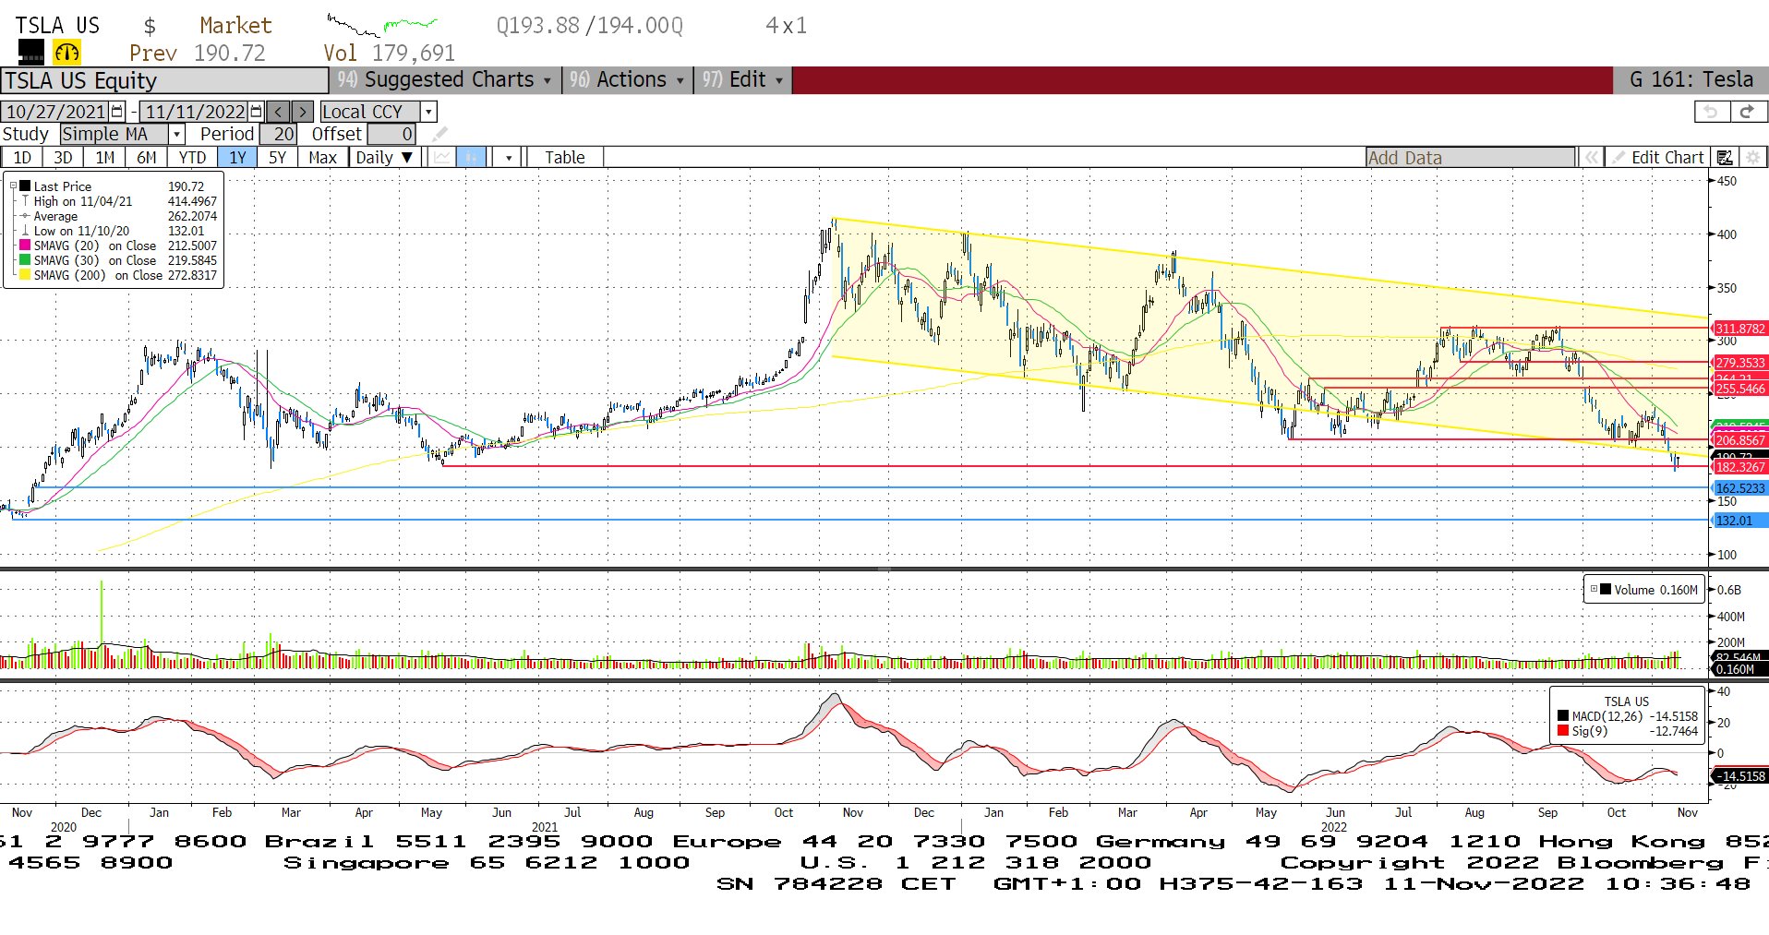Click the blue 132.01 level label
1769x935 pixels.
coord(1740,521)
